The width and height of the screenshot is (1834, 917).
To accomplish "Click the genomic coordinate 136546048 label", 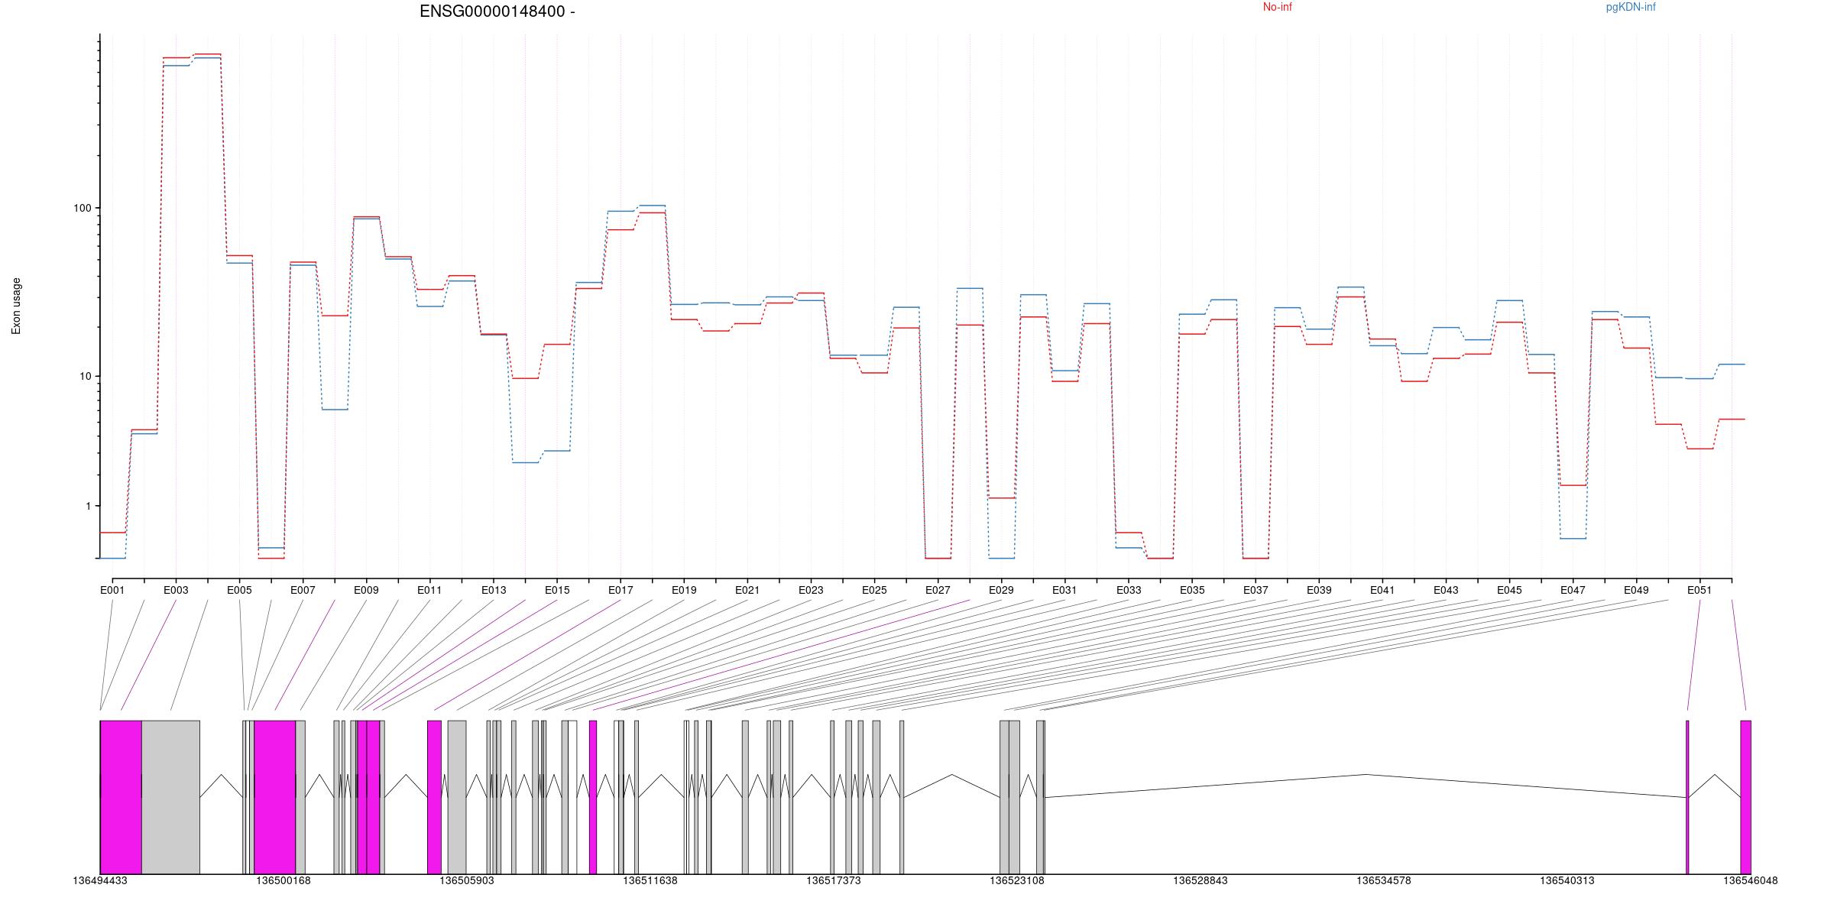I will click(x=1750, y=880).
